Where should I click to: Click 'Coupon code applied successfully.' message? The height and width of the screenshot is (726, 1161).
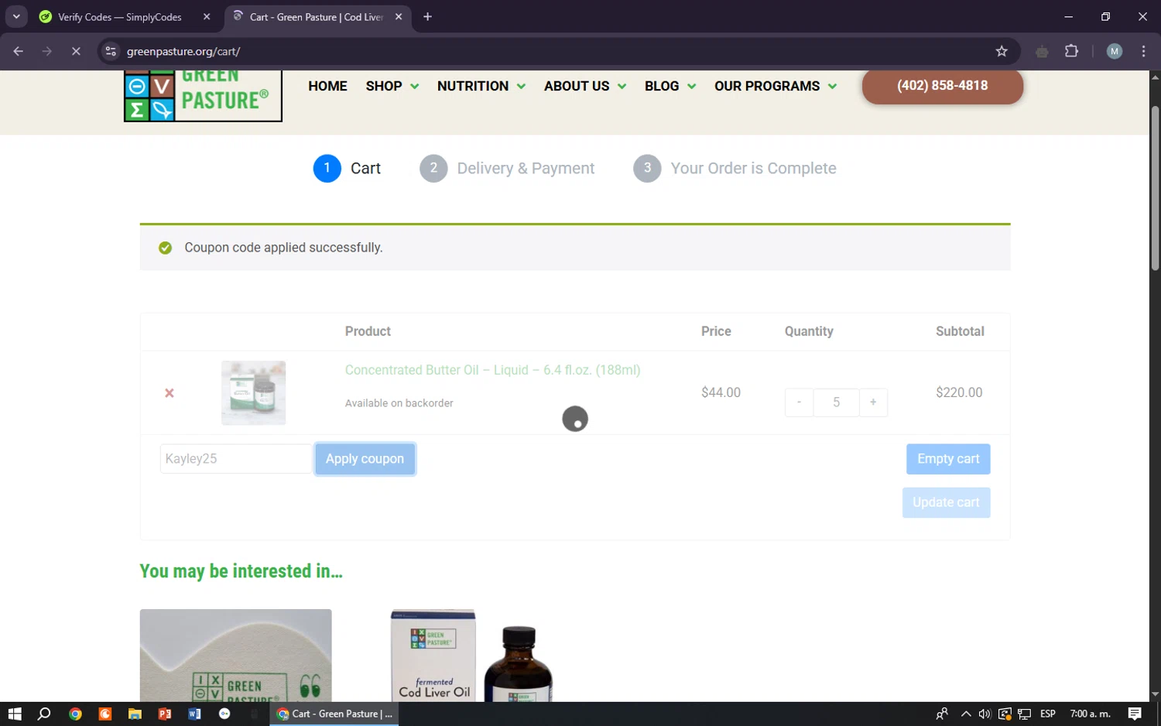coord(283,248)
